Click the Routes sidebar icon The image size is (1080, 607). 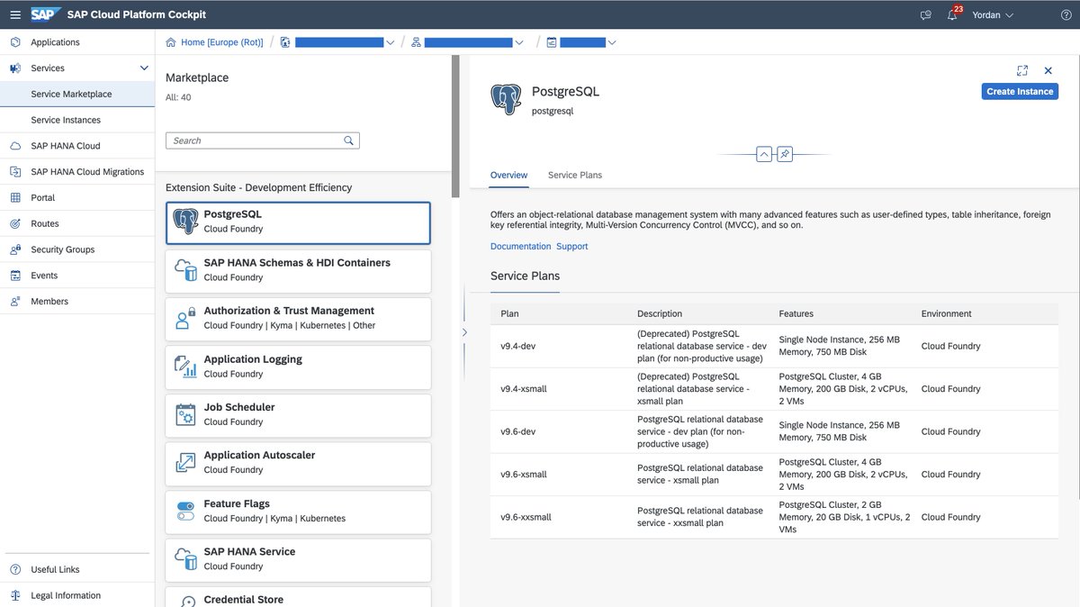coord(14,223)
